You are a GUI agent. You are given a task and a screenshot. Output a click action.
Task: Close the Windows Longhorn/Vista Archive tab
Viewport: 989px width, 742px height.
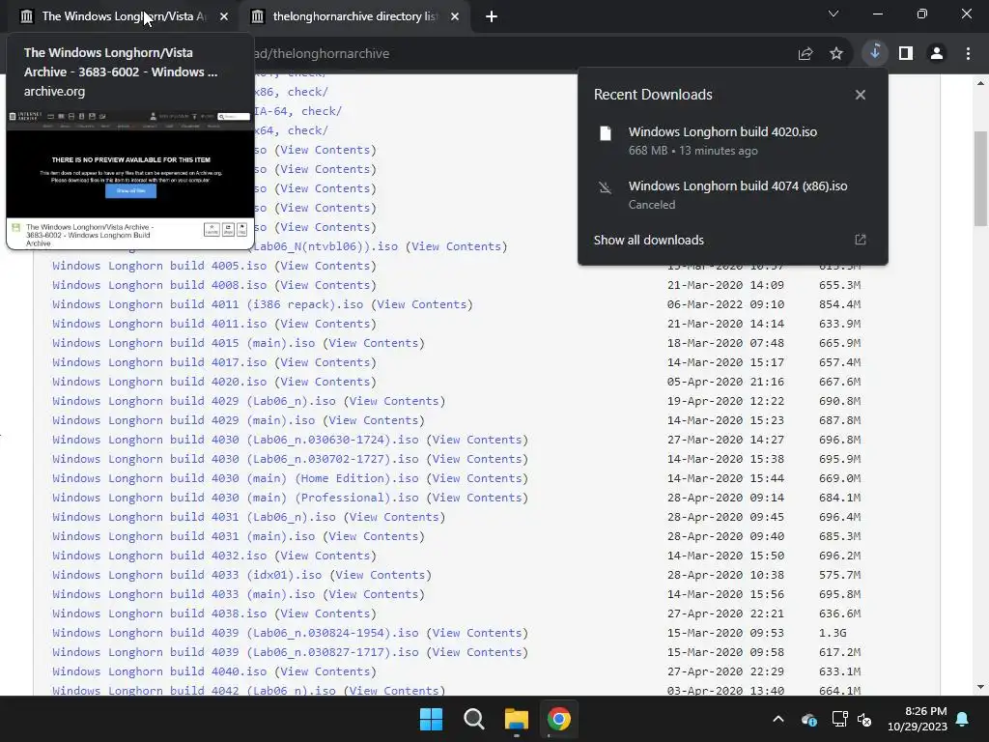click(224, 16)
